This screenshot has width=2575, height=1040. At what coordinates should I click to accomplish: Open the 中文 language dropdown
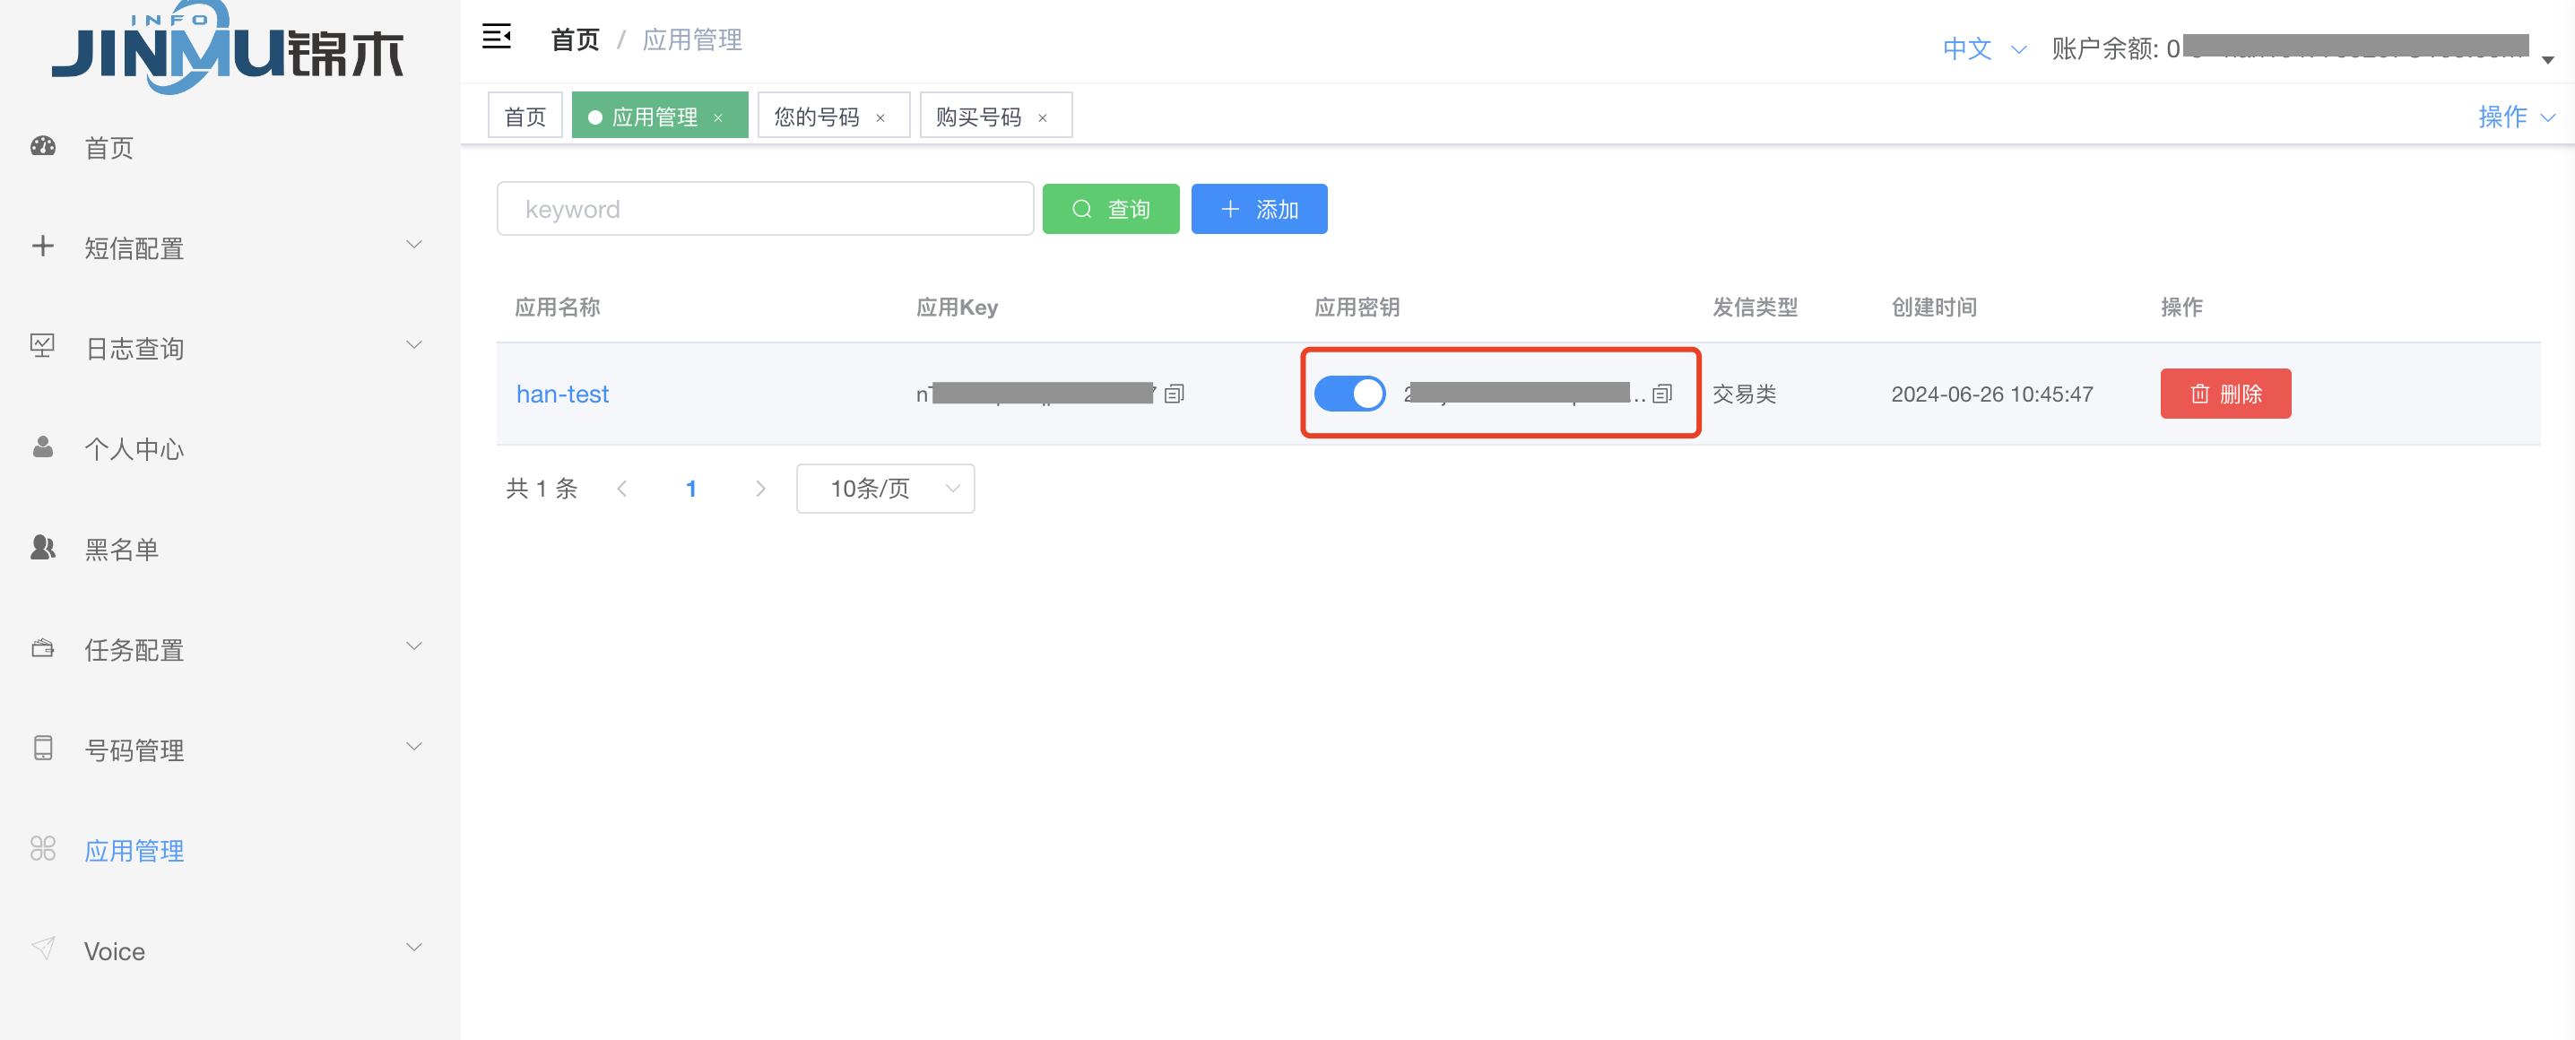[x=1984, y=48]
